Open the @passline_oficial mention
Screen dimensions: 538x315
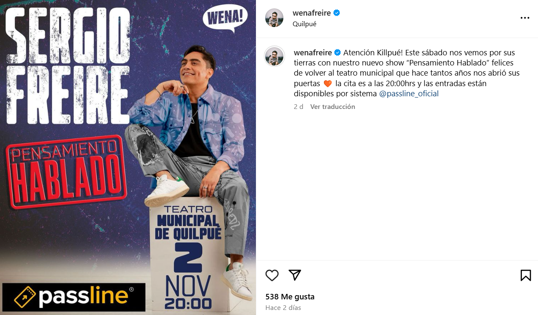coord(409,94)
